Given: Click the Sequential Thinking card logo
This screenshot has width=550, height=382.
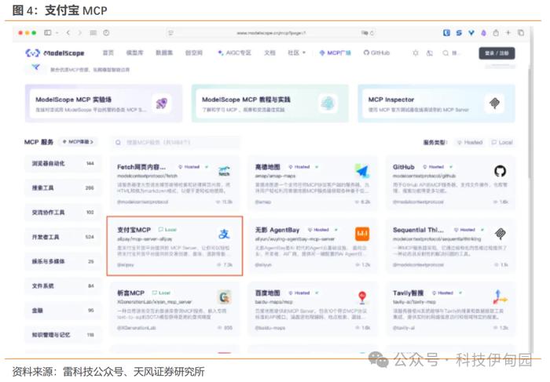Looking at the screenshot, I should [500, 234].
